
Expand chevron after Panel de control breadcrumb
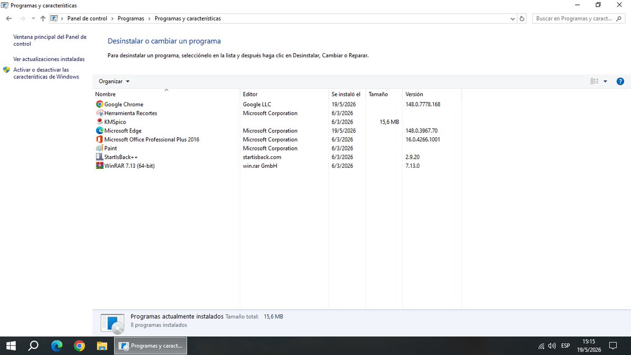click(113, 18)
